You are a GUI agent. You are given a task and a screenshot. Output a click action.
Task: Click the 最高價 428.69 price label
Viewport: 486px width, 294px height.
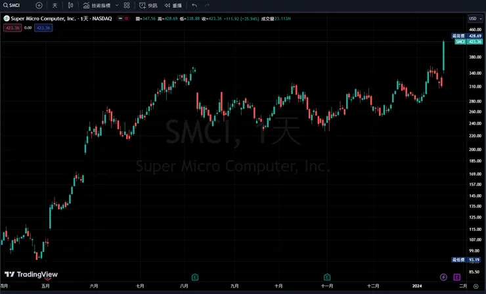tap(467, 36)
